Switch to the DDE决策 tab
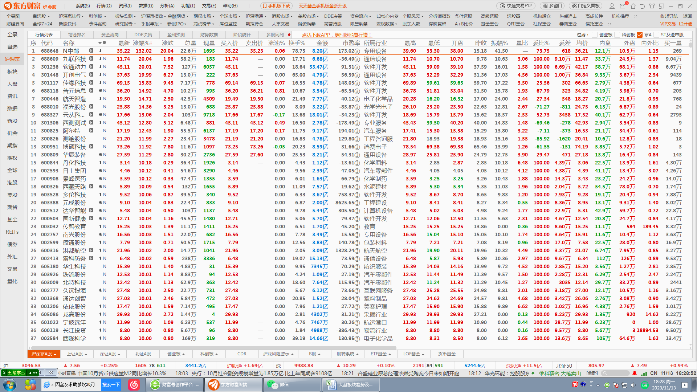This screenshot has width=697, height=392. tap(143, 35)
